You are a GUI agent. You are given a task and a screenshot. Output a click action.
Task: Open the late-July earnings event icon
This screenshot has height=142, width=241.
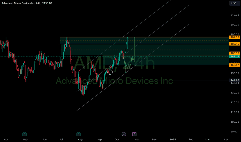(78, 134)
